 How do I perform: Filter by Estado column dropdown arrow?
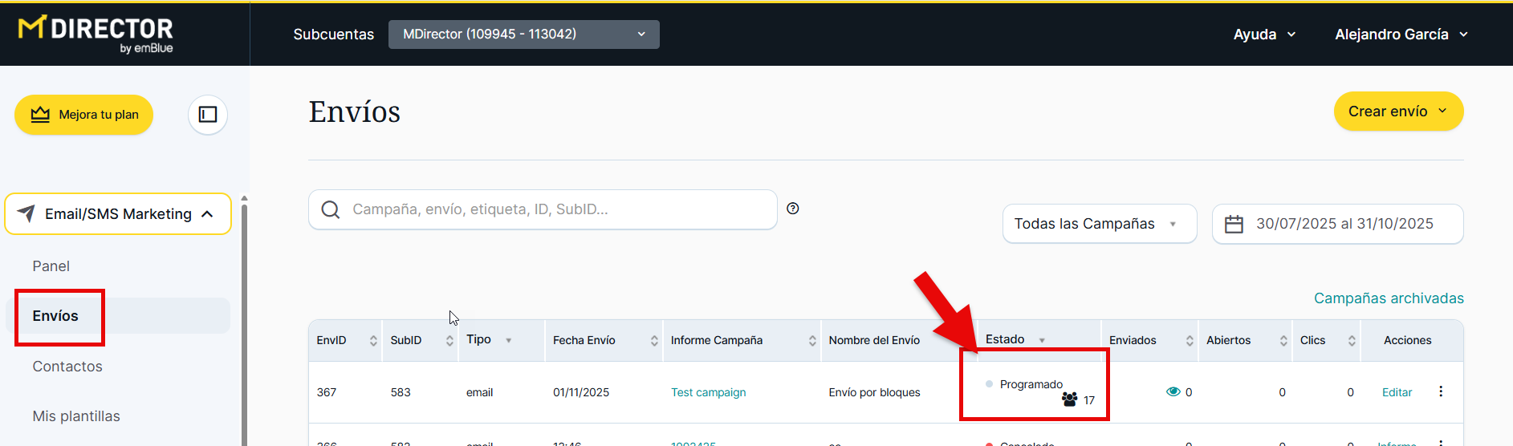[x=1042, y=341]
